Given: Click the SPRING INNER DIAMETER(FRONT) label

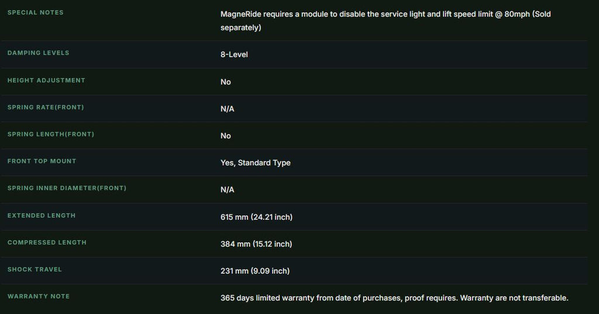Looking at the screenshot, I should tap(67, 189).
